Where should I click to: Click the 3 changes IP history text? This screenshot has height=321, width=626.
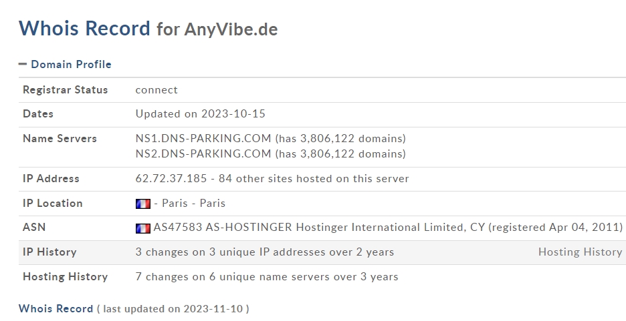click(265, 252)
